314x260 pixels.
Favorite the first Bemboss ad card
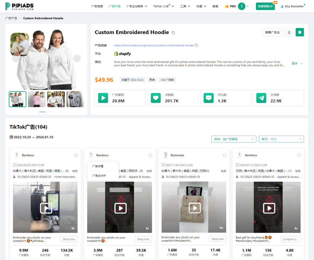point(76,155)
